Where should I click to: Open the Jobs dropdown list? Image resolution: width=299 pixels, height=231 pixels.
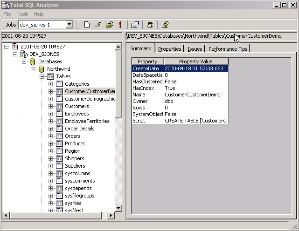pos(70,25)
